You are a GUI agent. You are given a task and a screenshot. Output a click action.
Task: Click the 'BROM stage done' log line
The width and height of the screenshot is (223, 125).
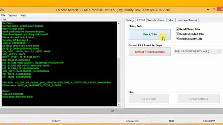pos(13,29)
